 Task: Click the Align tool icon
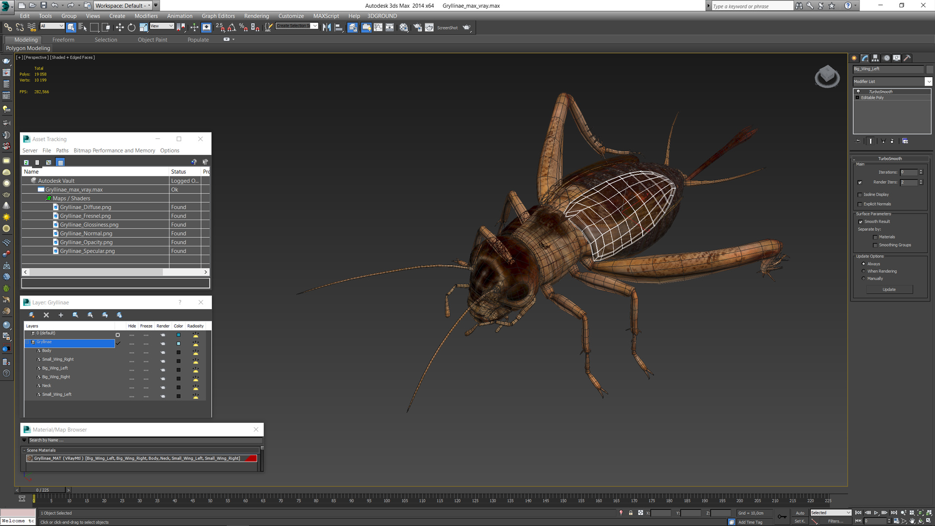(338, 28)
